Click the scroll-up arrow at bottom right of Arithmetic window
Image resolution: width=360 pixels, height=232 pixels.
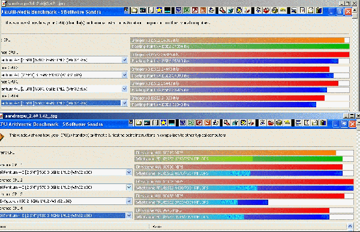[350, 227]
